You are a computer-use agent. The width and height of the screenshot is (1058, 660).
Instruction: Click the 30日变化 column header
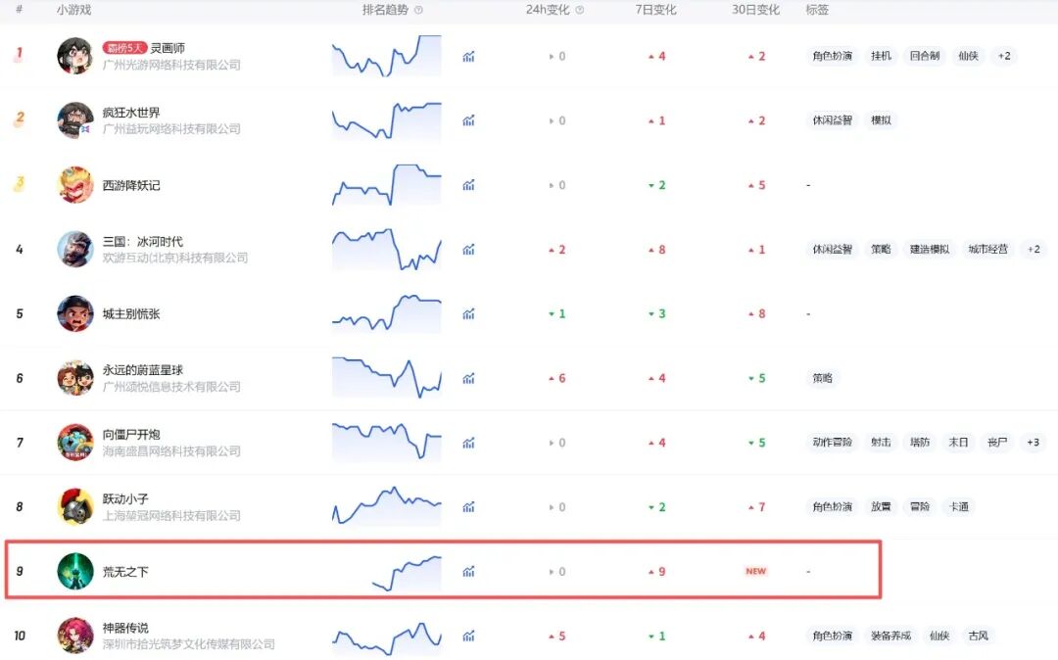pyautogui.click(x=755, y=10)
